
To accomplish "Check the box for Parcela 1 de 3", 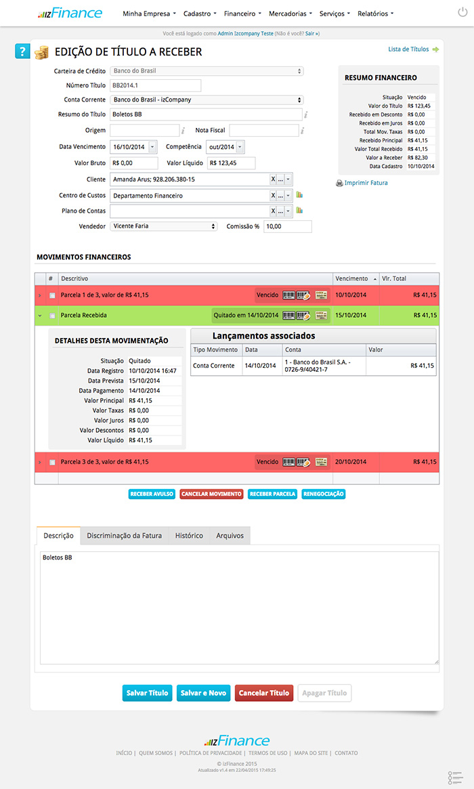I will point(52,295).
